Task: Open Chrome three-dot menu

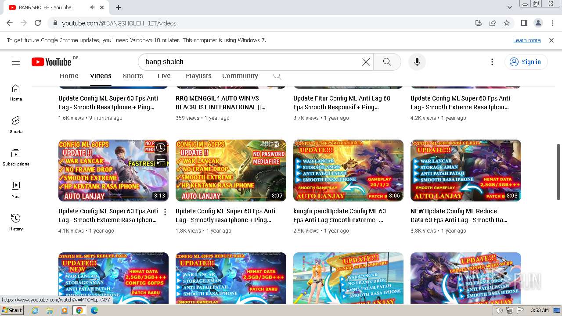Action: [552, 23]
